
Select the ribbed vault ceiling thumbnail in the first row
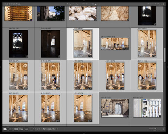(x=115, y=13)
